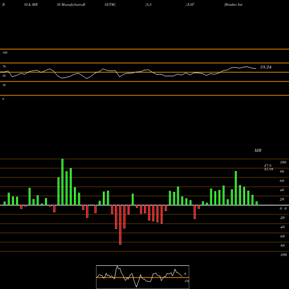Select the EAT ticker text in header
This screenshot has width=289, height=289.
[191, 5]
